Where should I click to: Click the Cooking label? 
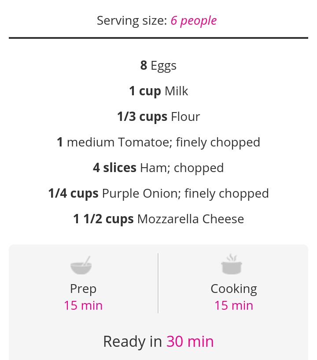(x=234, y=289)
